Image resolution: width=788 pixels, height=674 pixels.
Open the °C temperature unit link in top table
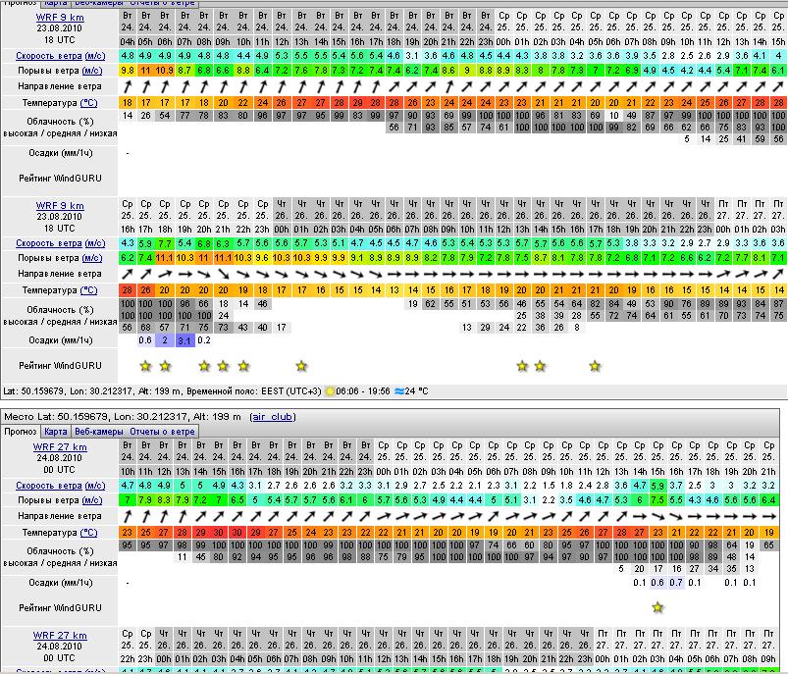(88, 102)
